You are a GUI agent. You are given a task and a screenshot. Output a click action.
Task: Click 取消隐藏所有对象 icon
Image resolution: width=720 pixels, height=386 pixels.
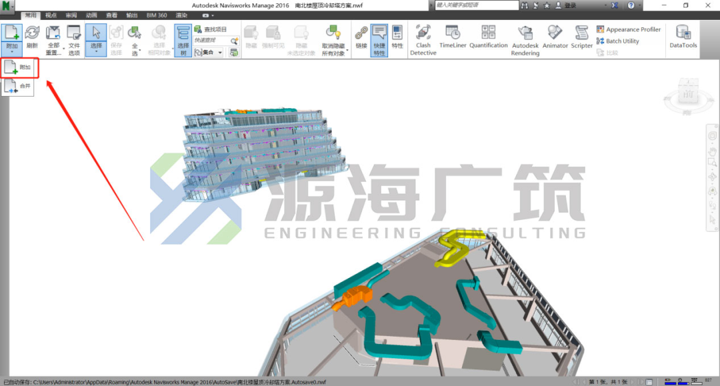click(x=333, y=33)
